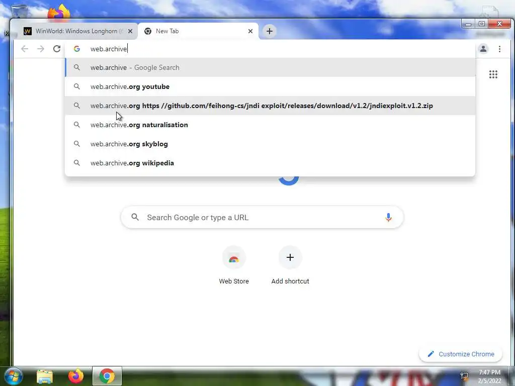Image resolution: width=515 pixels, height=386 pixels.
Task: Close the WinWorld tab
Action: 130,31
